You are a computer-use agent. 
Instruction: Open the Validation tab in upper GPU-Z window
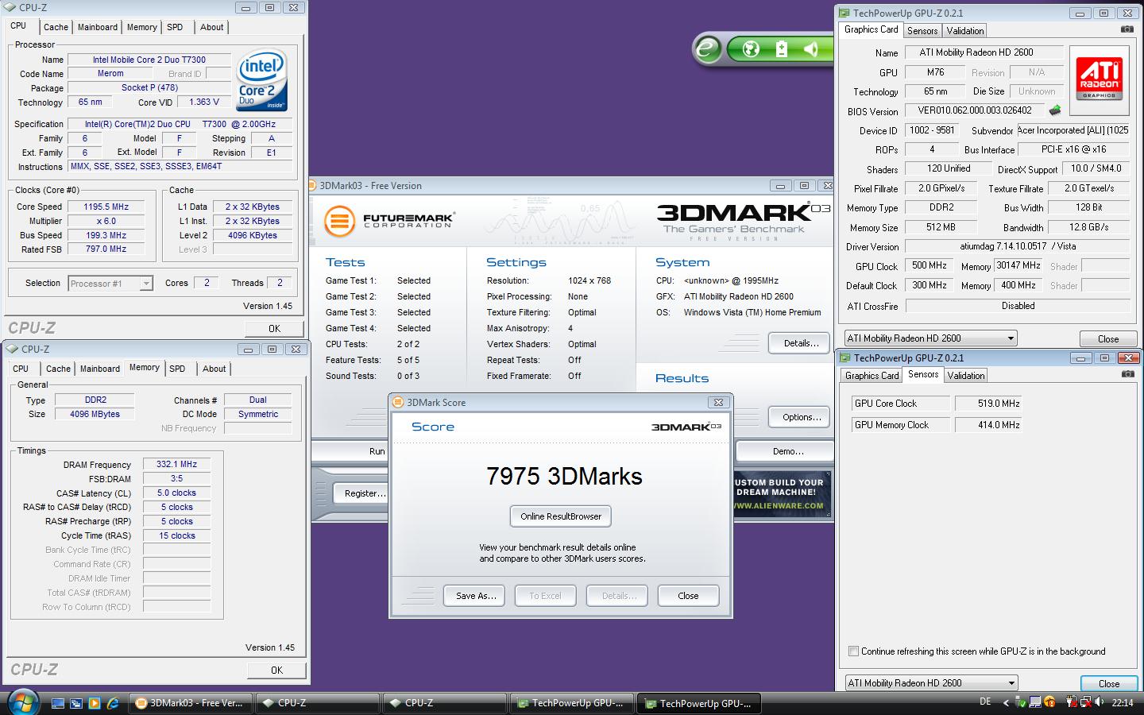[x=965, y=31]
